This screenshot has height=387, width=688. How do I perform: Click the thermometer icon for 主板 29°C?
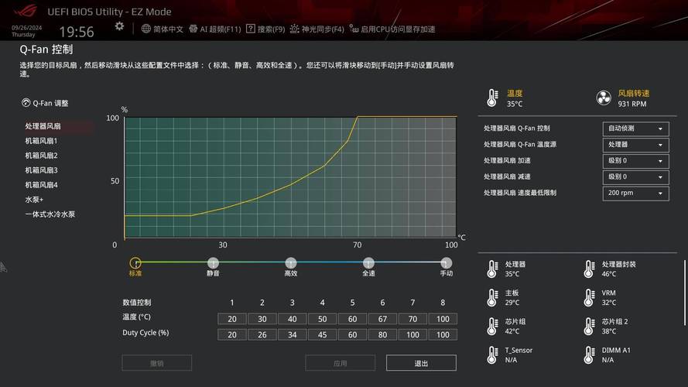pyautogui.click(x=493, y=297)
